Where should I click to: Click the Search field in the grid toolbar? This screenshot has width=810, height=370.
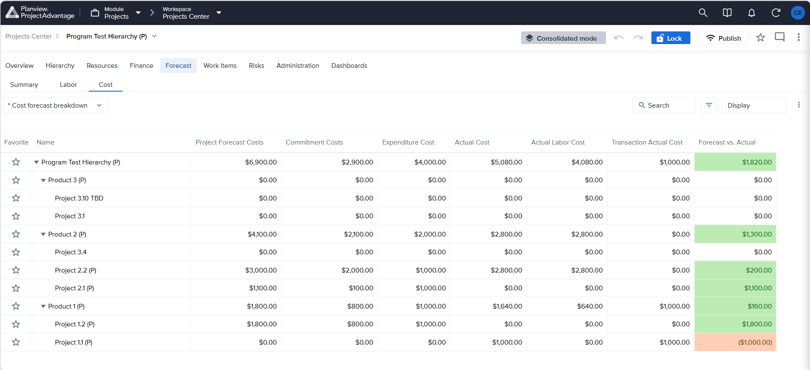coord(664,105)
